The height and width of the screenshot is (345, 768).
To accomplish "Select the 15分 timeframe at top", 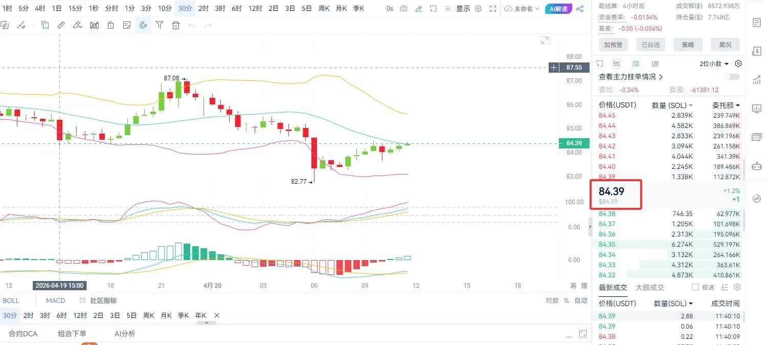I will (75, 9).
